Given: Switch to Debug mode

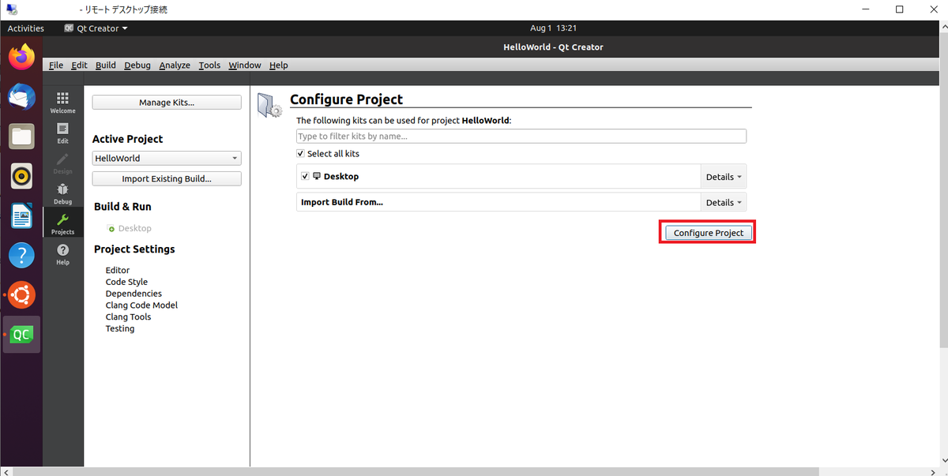Looking at the screenshot, I should (62, 193).
